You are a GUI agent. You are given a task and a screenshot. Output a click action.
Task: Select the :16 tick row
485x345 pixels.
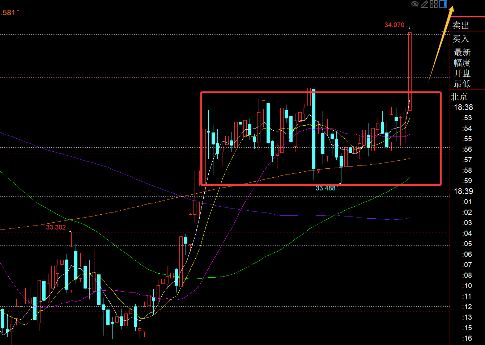[x=467, y=338]
